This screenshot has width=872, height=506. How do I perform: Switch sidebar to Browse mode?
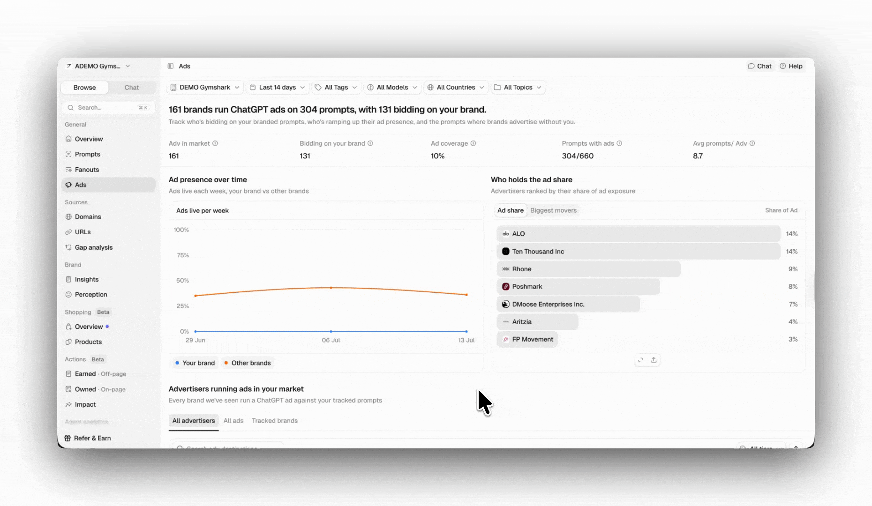(x=84, y=88)
